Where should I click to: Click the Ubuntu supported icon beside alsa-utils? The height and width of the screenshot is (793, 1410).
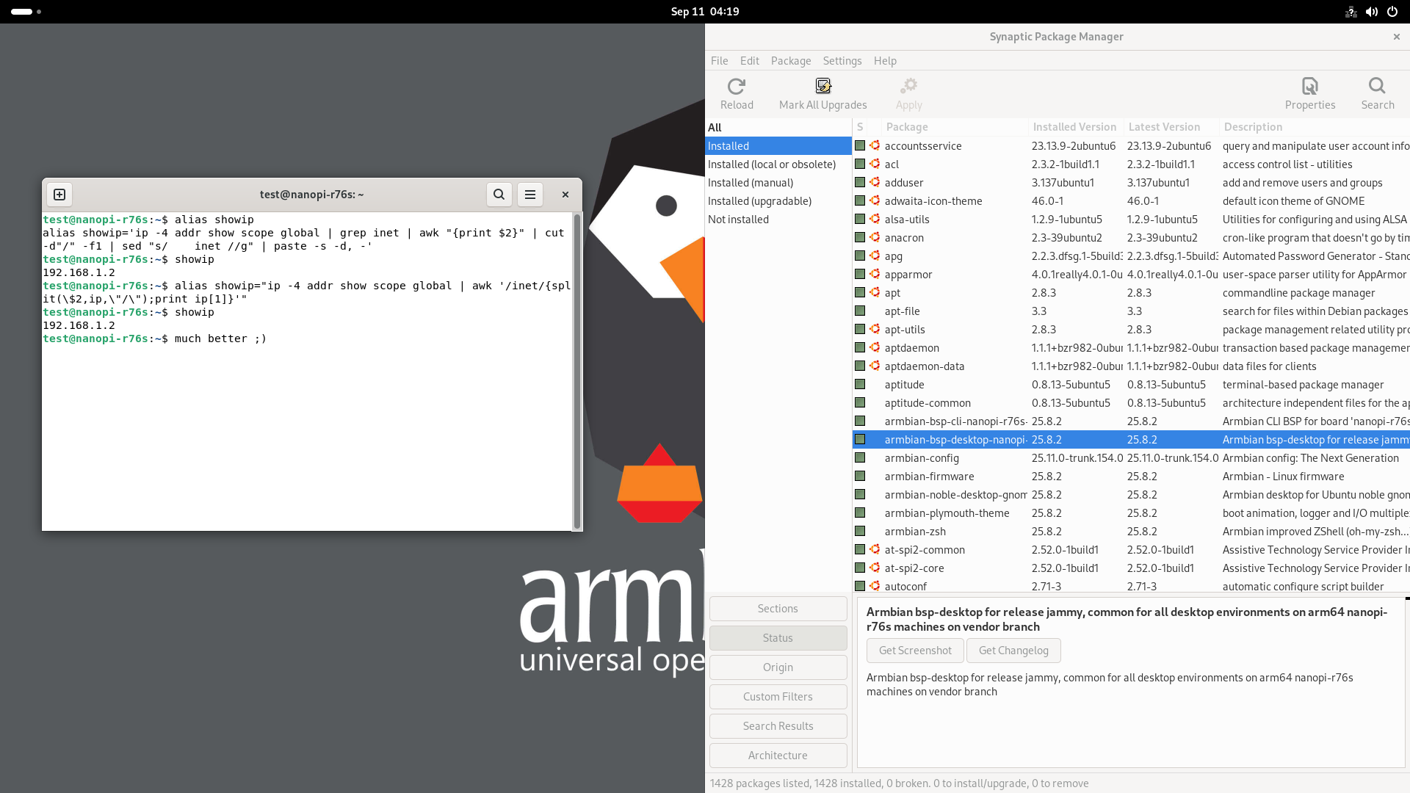coord(875,219)
